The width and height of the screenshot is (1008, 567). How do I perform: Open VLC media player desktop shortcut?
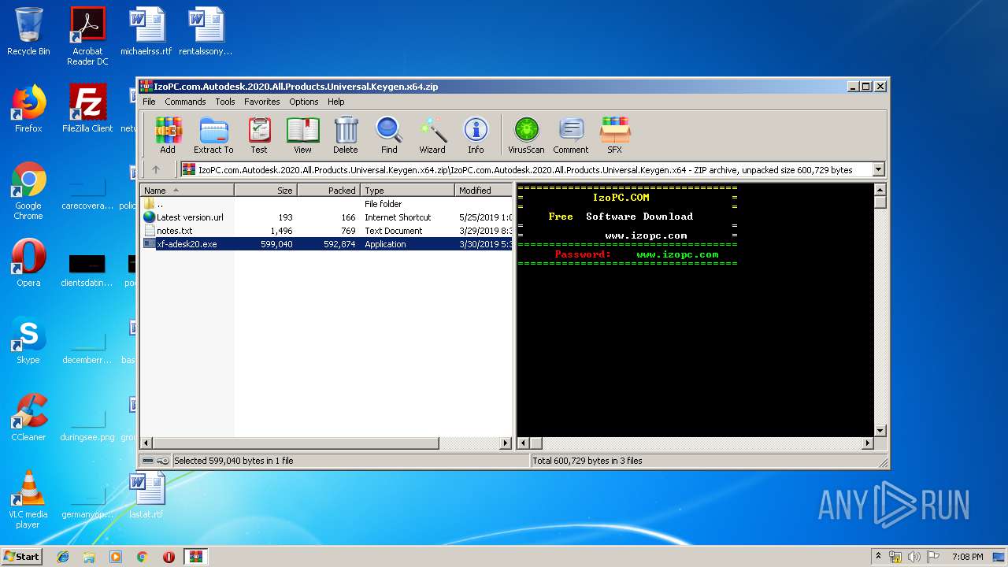28,498
